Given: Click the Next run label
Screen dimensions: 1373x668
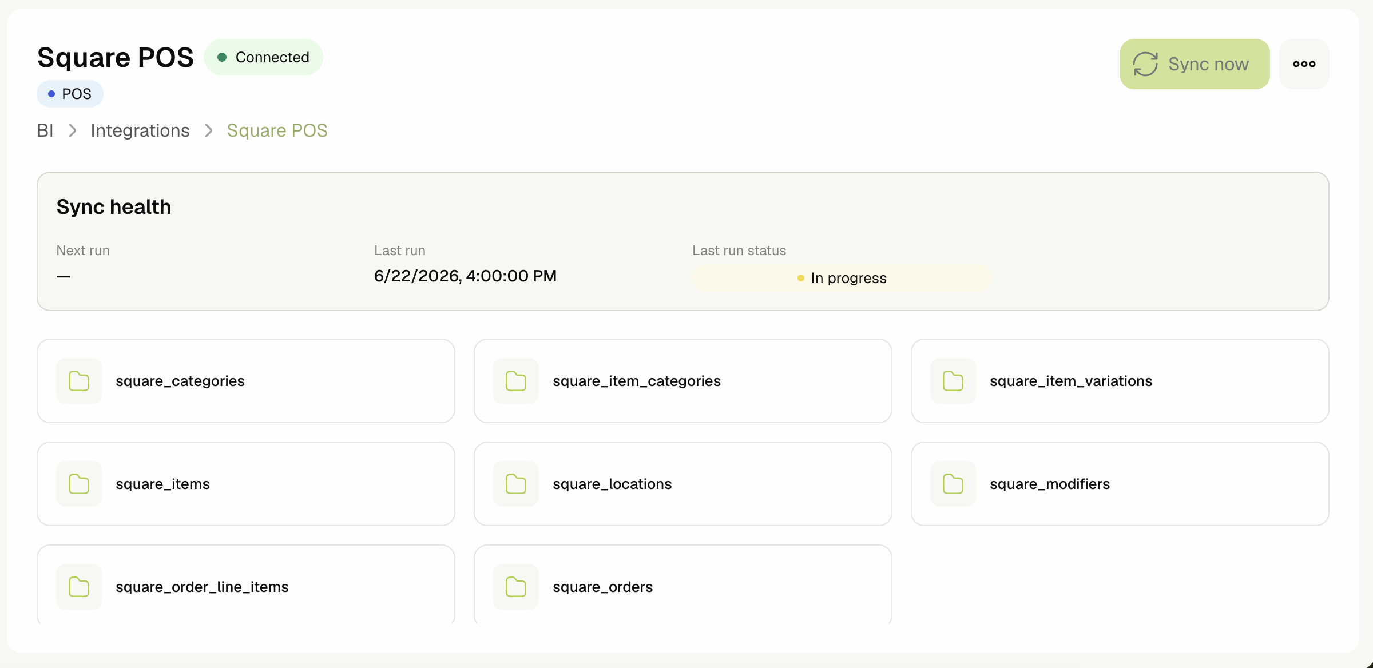Looking at the screenshot, I should (83, 250).
